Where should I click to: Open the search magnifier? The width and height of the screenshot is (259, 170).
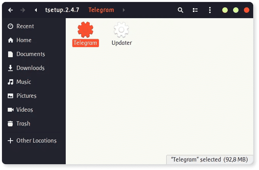pos(181,10)
